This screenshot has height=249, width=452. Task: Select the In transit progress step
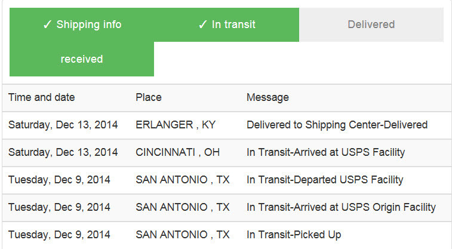pyautogui.click(x=226, y=25)
